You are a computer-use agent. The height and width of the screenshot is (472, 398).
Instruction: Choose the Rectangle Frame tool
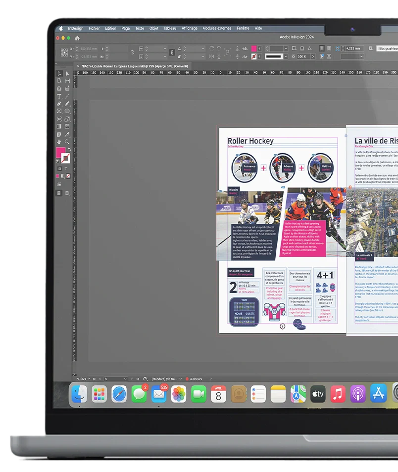59,112
